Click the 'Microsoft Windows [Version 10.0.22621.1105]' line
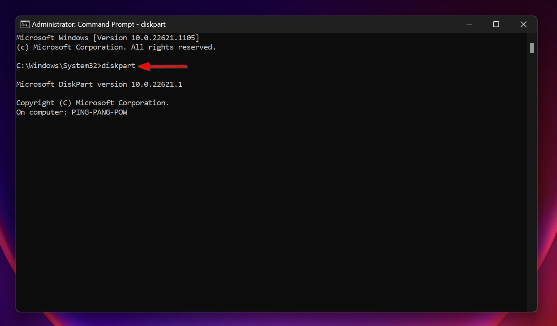The height and width of the screenshot is (326, 557). 108,38
